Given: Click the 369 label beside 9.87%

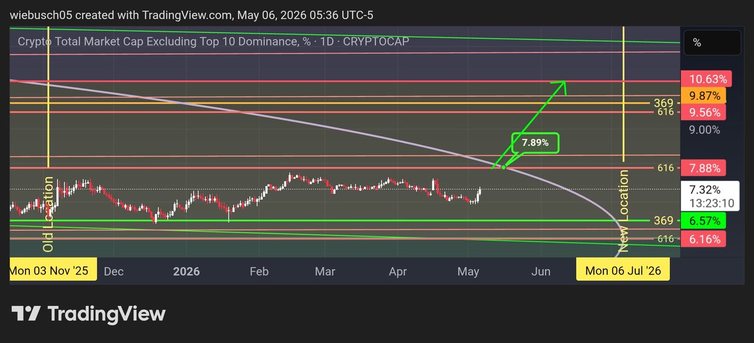Looking at the screenshot, I should pos(663,103).
